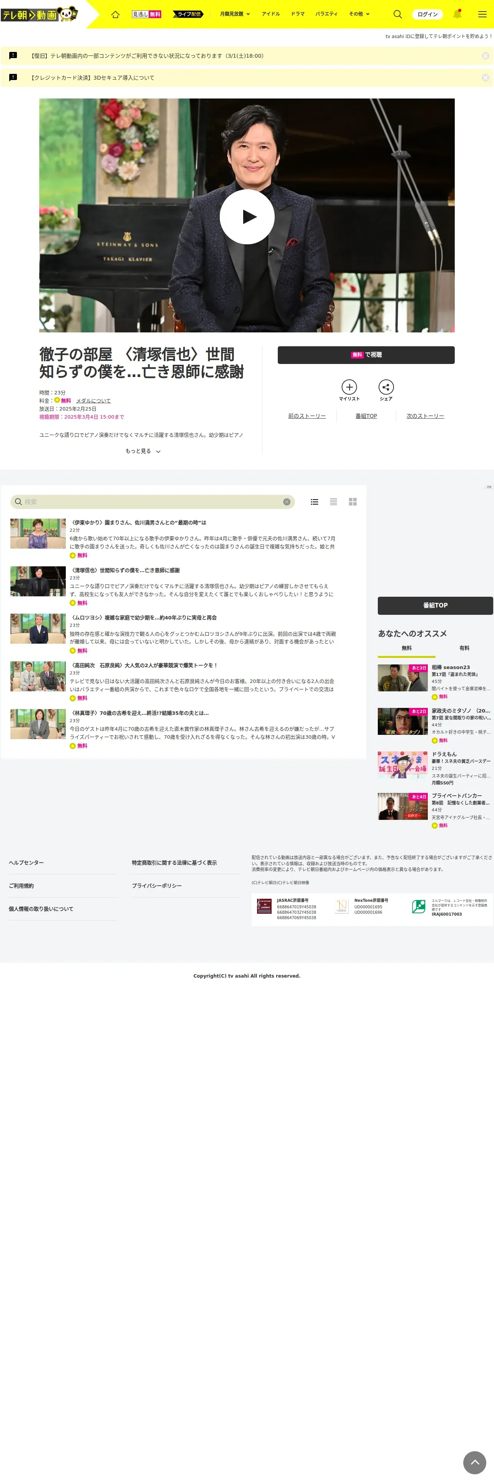Open the hamburger menu
The image size is (494, 1482).
tap(482, 14)
